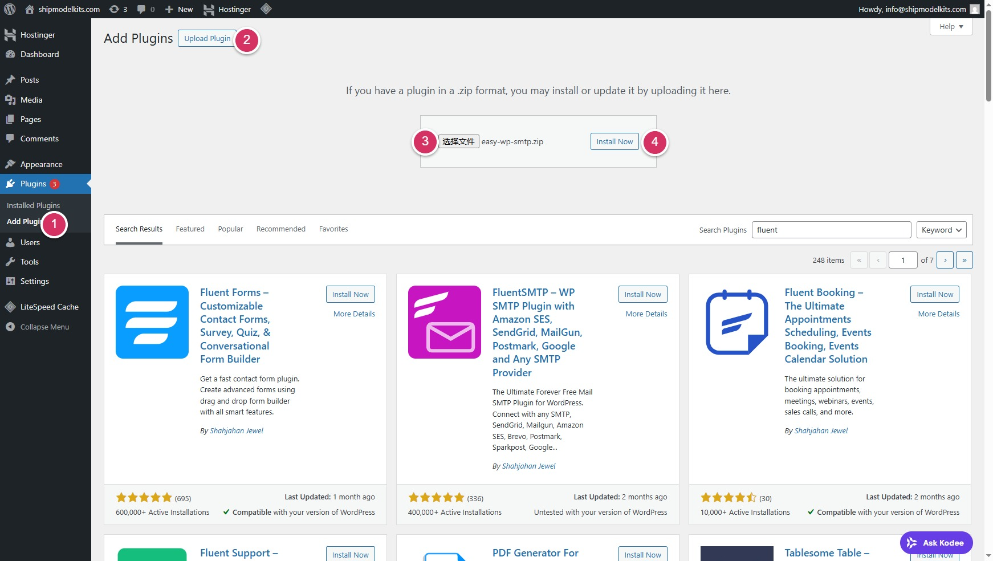
Task: Open the updates icon showing 3
Action: (117, 9)
